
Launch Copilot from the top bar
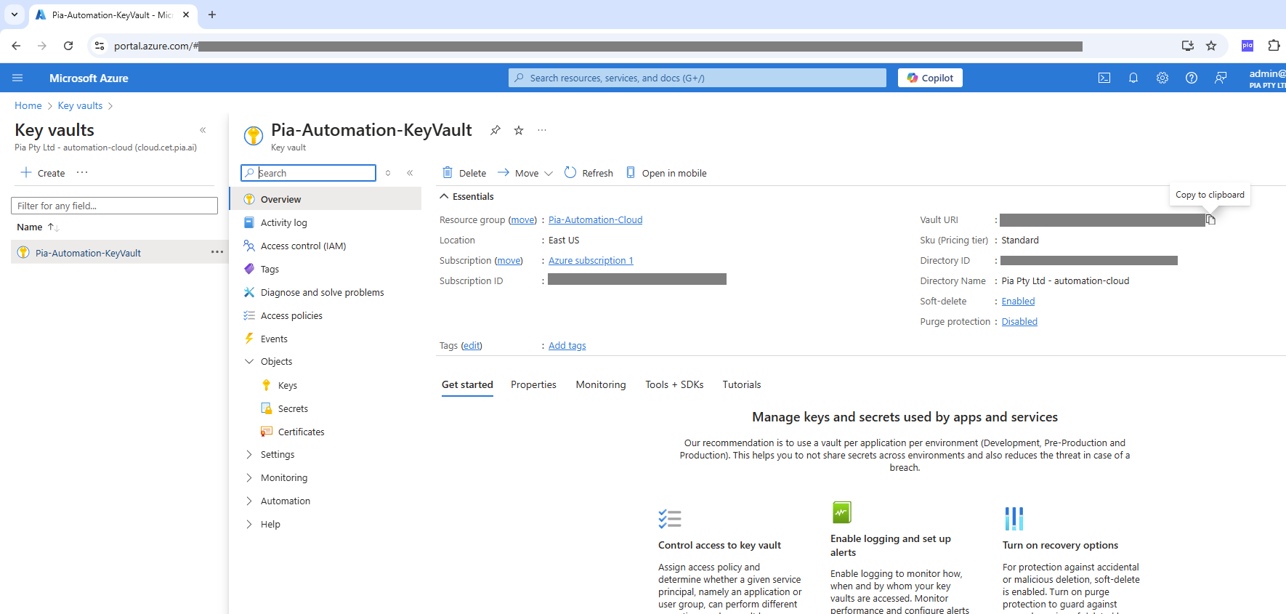[x=930, y=78]
